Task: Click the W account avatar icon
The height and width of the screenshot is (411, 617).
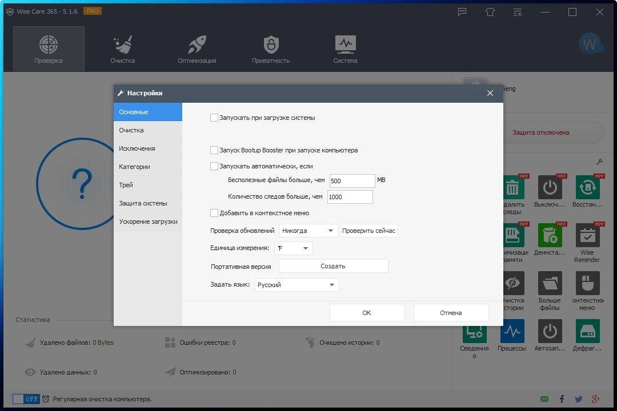Action: coord(590,43)
